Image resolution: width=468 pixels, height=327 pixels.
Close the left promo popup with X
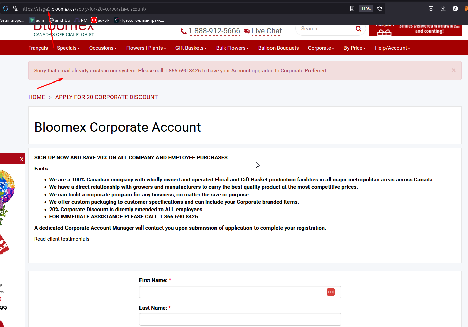[22, 159]
